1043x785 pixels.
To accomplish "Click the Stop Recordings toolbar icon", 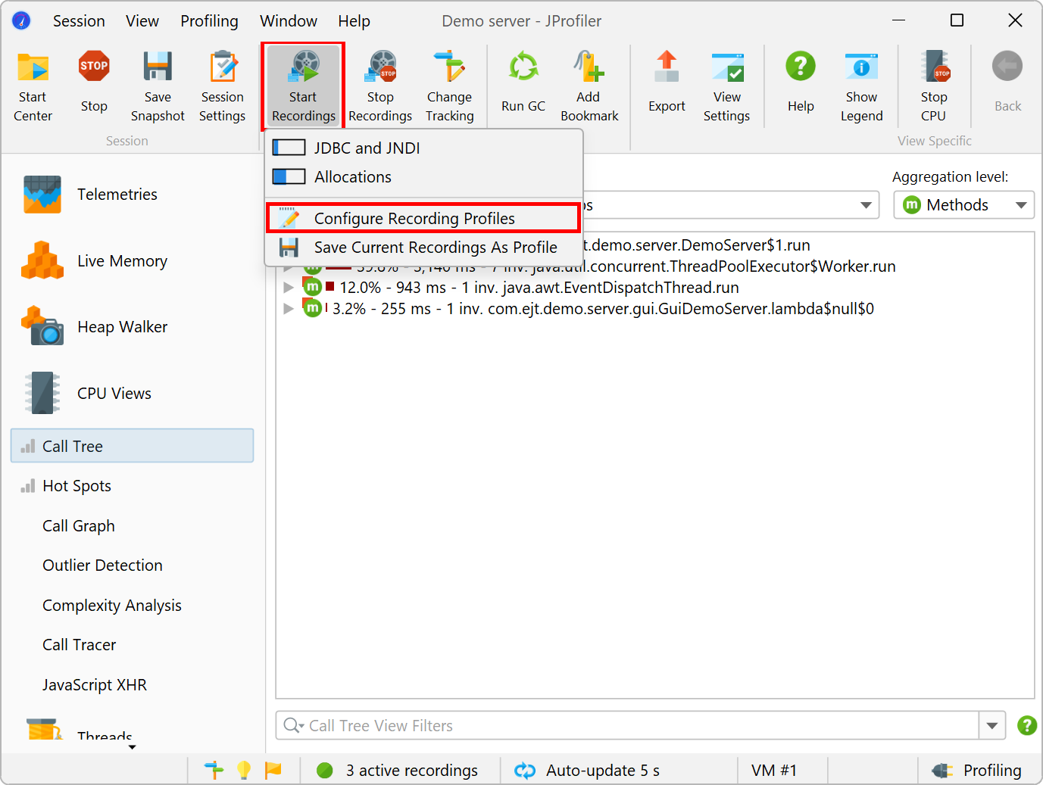I will pos(381,67).
